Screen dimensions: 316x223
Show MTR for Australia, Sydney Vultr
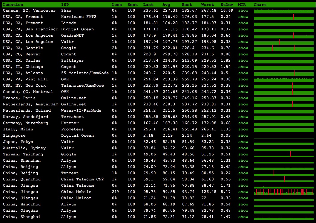(x=243, y=148)
